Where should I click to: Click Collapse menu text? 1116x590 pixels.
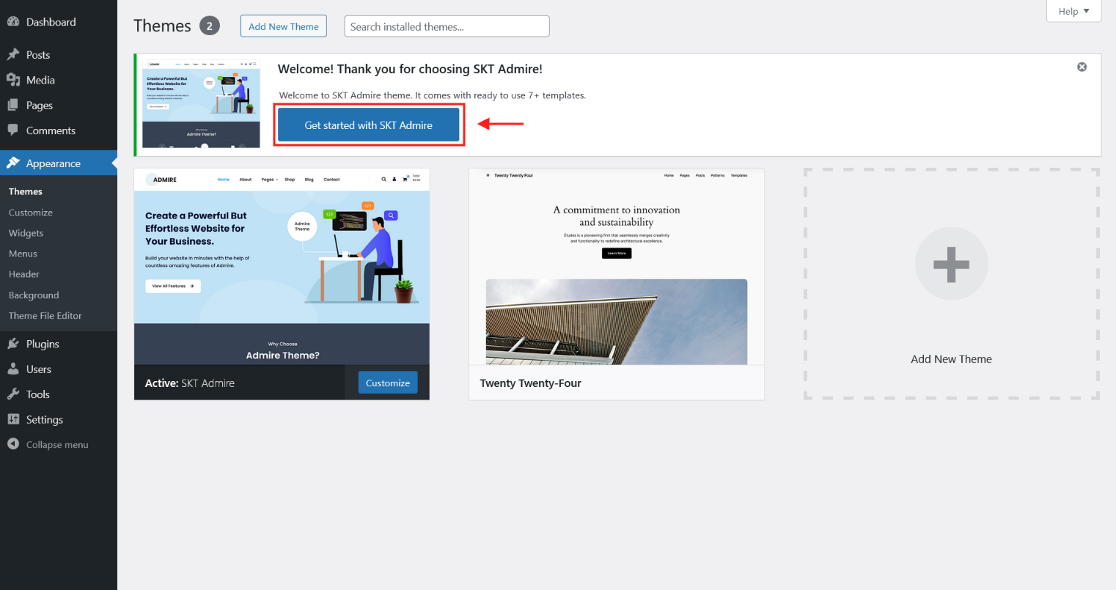[x=57, y=445]
